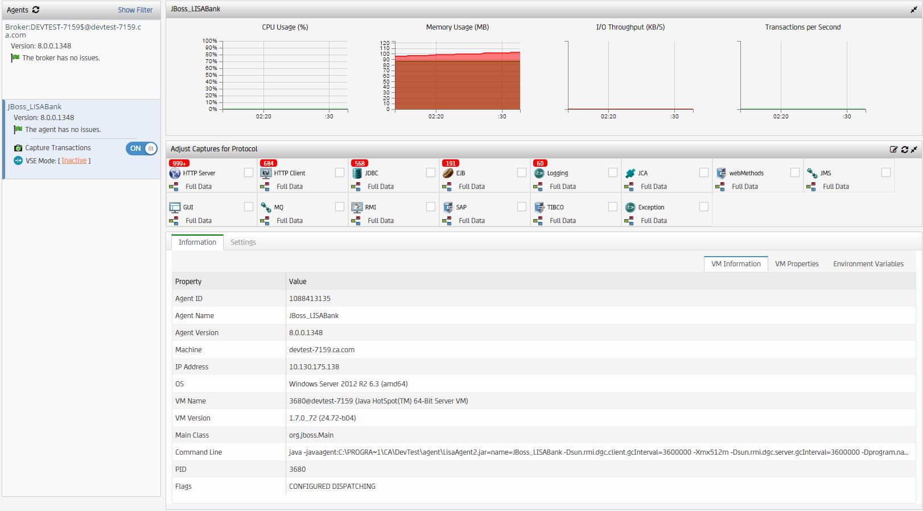Click the capture level icon under HTTP Server
Viewport: 923px width, 511px height.
tap(174, 187)
